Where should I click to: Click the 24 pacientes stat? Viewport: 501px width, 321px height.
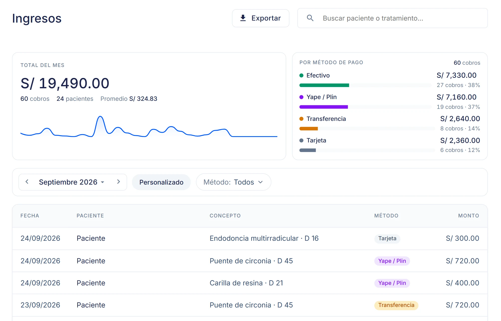pyautogui.click(x=75, y=99)
